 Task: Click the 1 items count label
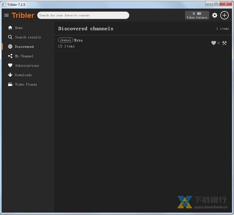[x=223, y=28]
